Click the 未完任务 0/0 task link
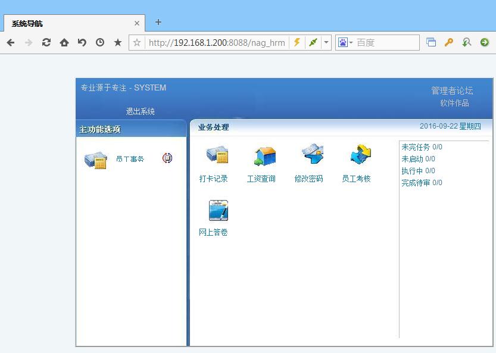Viewport: 496px width, 353px height. (x=422, y=147)
